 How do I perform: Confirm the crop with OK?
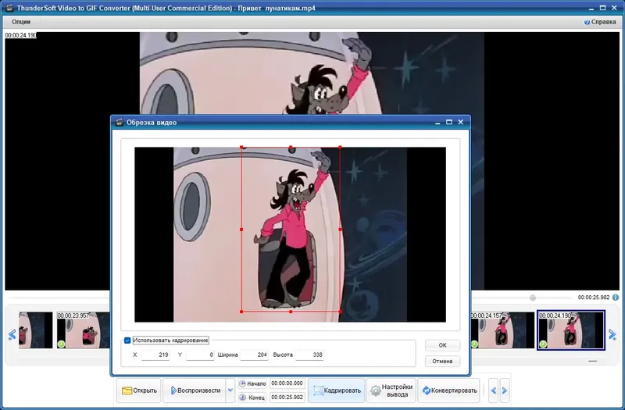pyautogui.click(x=442, y=345)
